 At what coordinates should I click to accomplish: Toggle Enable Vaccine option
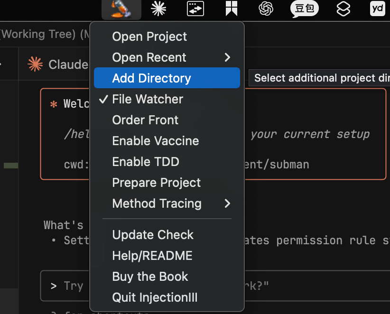[x=167, y=141]
